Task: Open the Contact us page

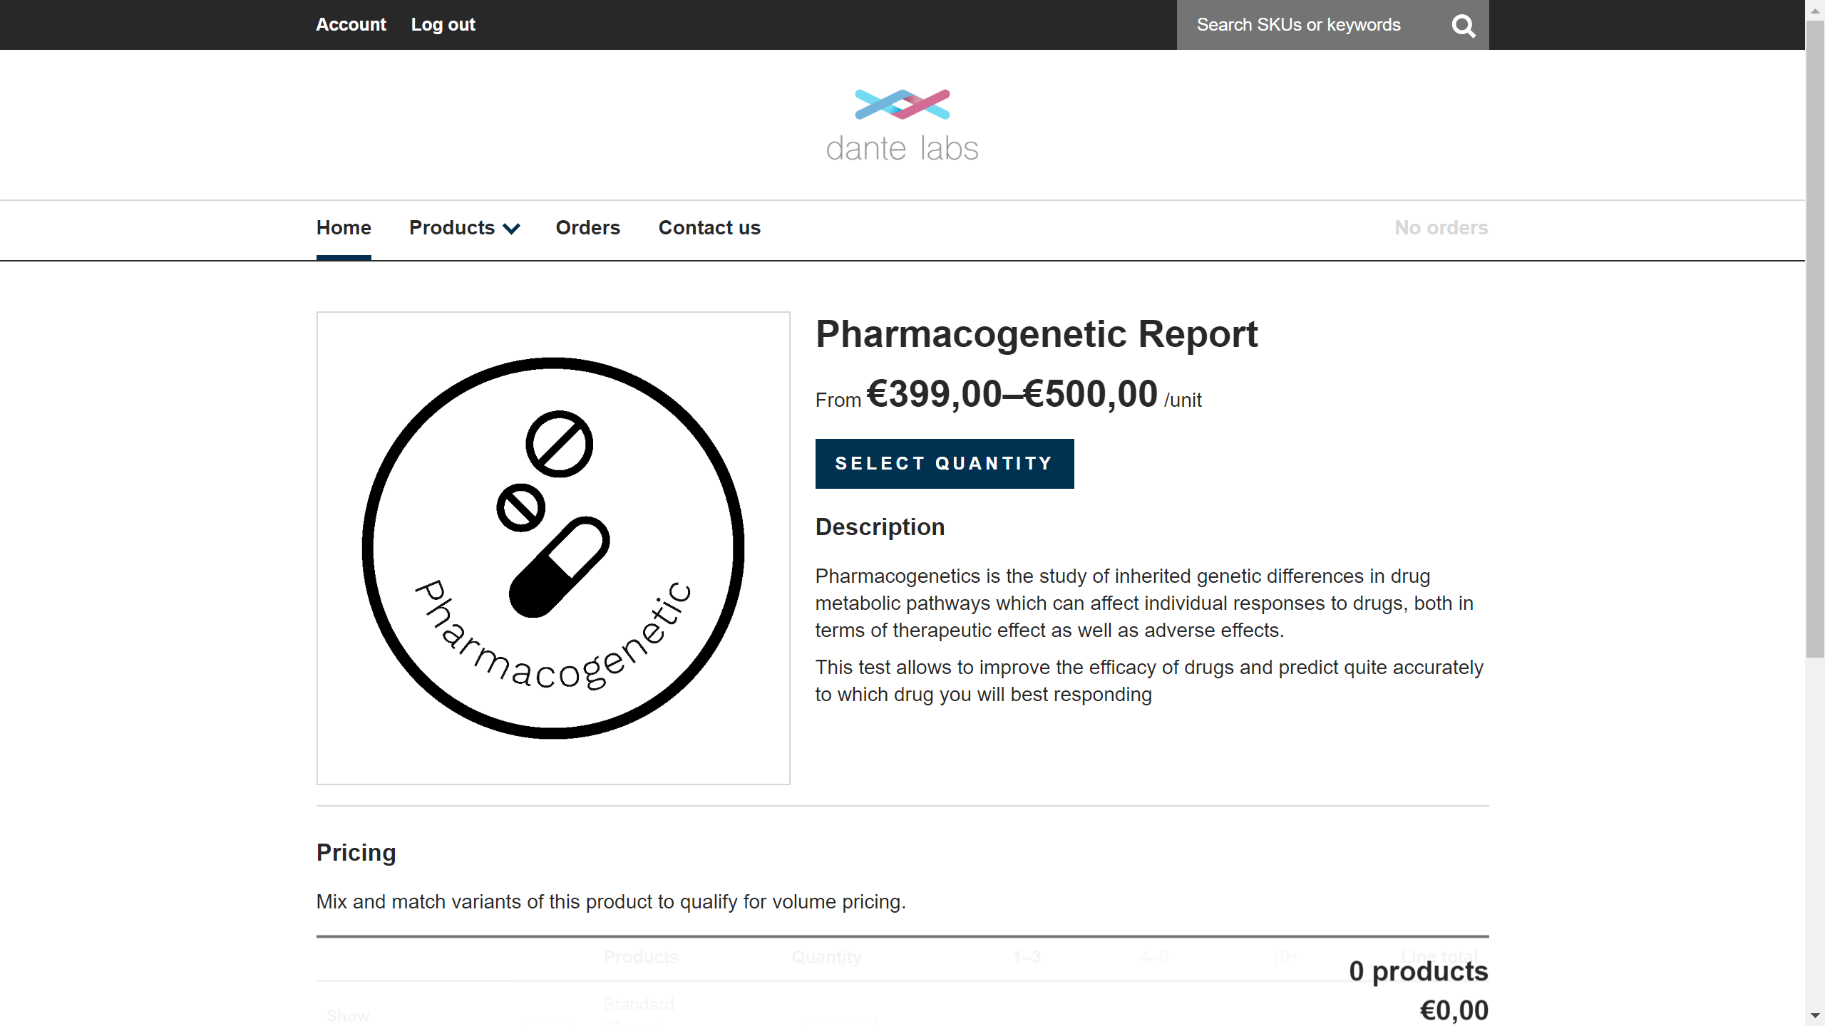Action: pos(709,228)
